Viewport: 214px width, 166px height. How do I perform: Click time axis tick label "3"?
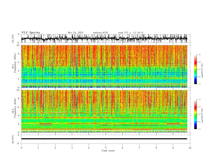click(72, 148)
